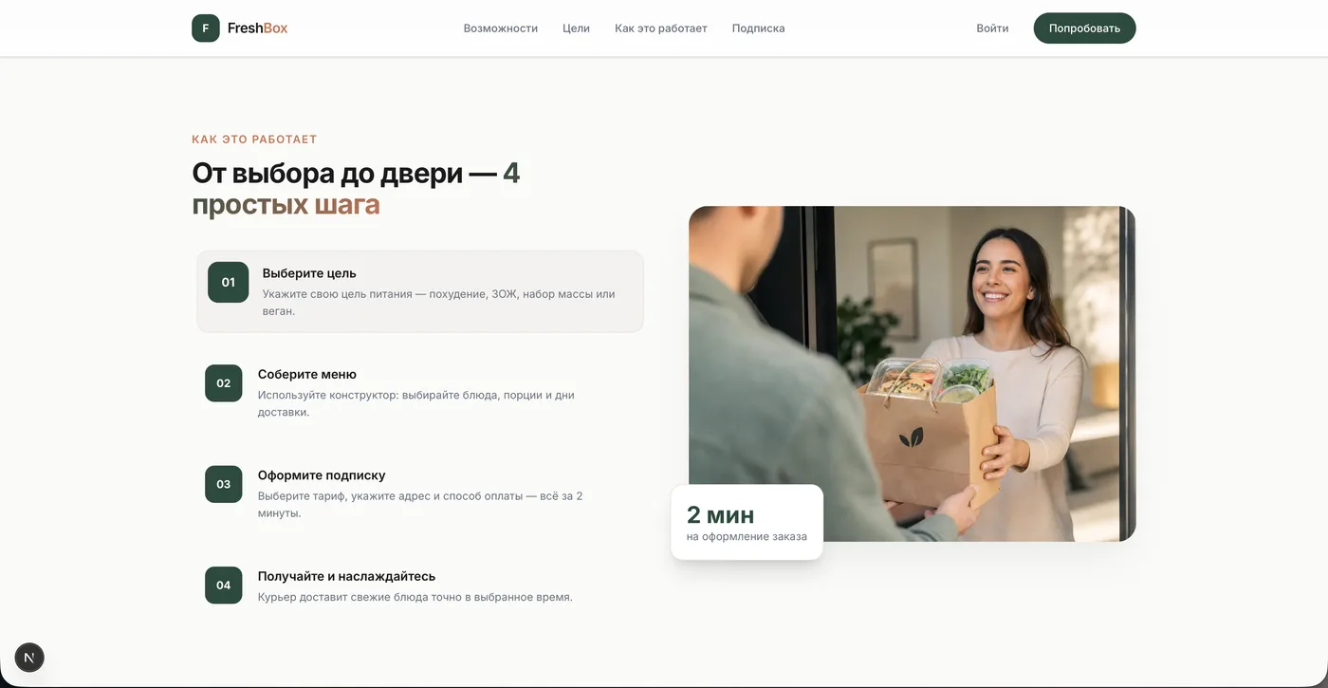The height and width of the screenshot is (688, 1328).
Task: Select the Выберите цель step title
Action: click(309, 273)
